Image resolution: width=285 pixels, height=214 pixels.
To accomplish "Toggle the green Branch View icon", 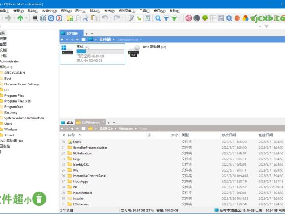I will coord(139,18).
